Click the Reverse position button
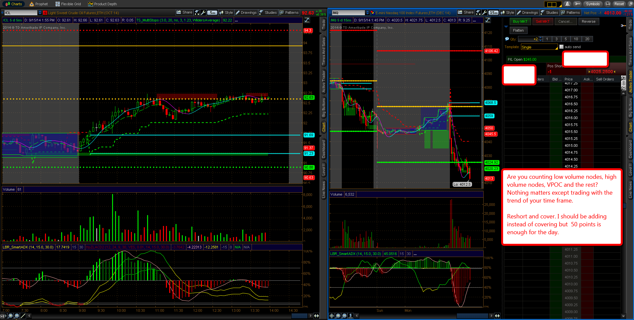The width and height of the screenshot is (634, 320). tap(589, 21)
